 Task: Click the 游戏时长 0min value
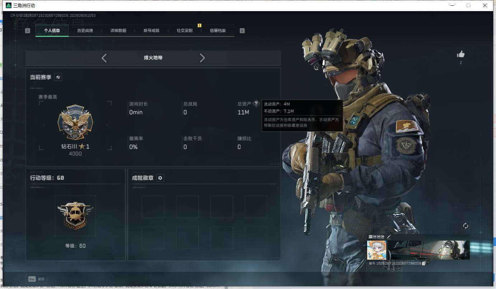point(136,112)
